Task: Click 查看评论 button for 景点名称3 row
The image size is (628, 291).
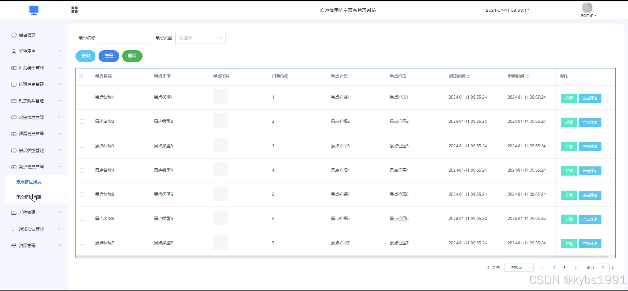Action: tap(590, 146)
